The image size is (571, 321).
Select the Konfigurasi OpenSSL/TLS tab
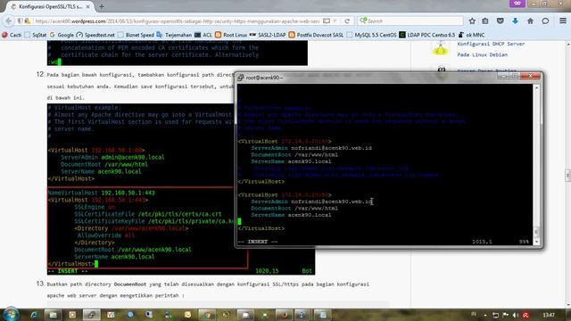pyautogui.click(x=50, y=6)
